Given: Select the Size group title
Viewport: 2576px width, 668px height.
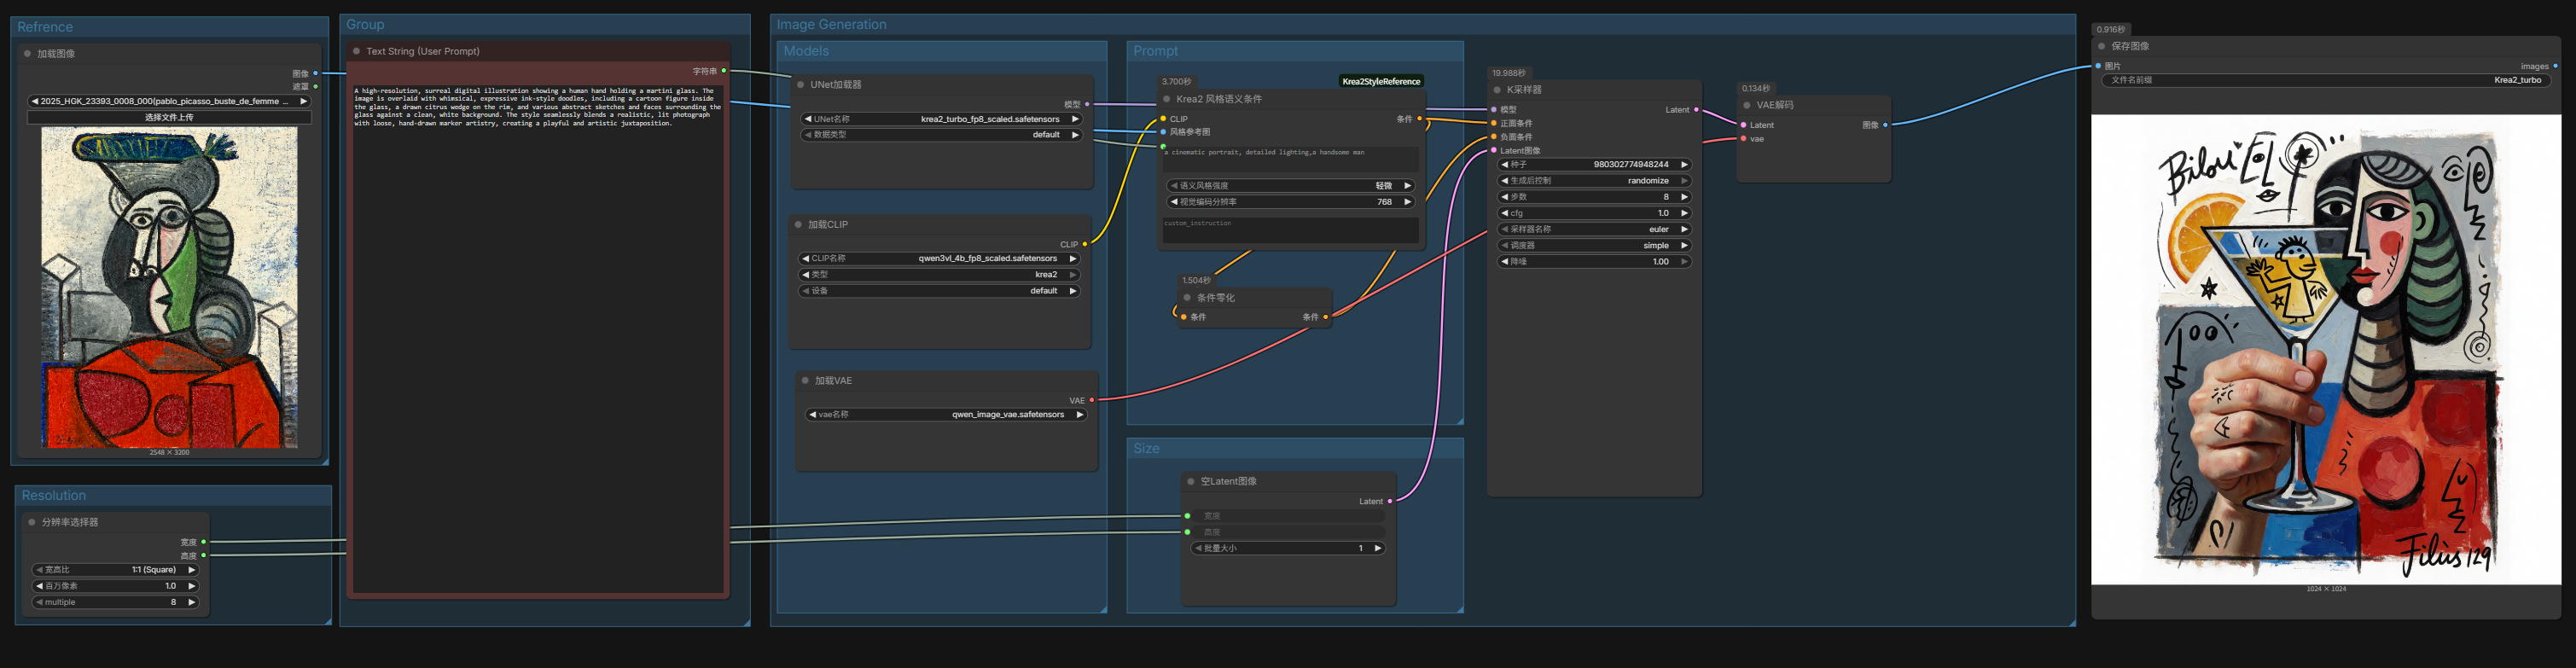Looking at the screenshot, I should [1146, 449].
